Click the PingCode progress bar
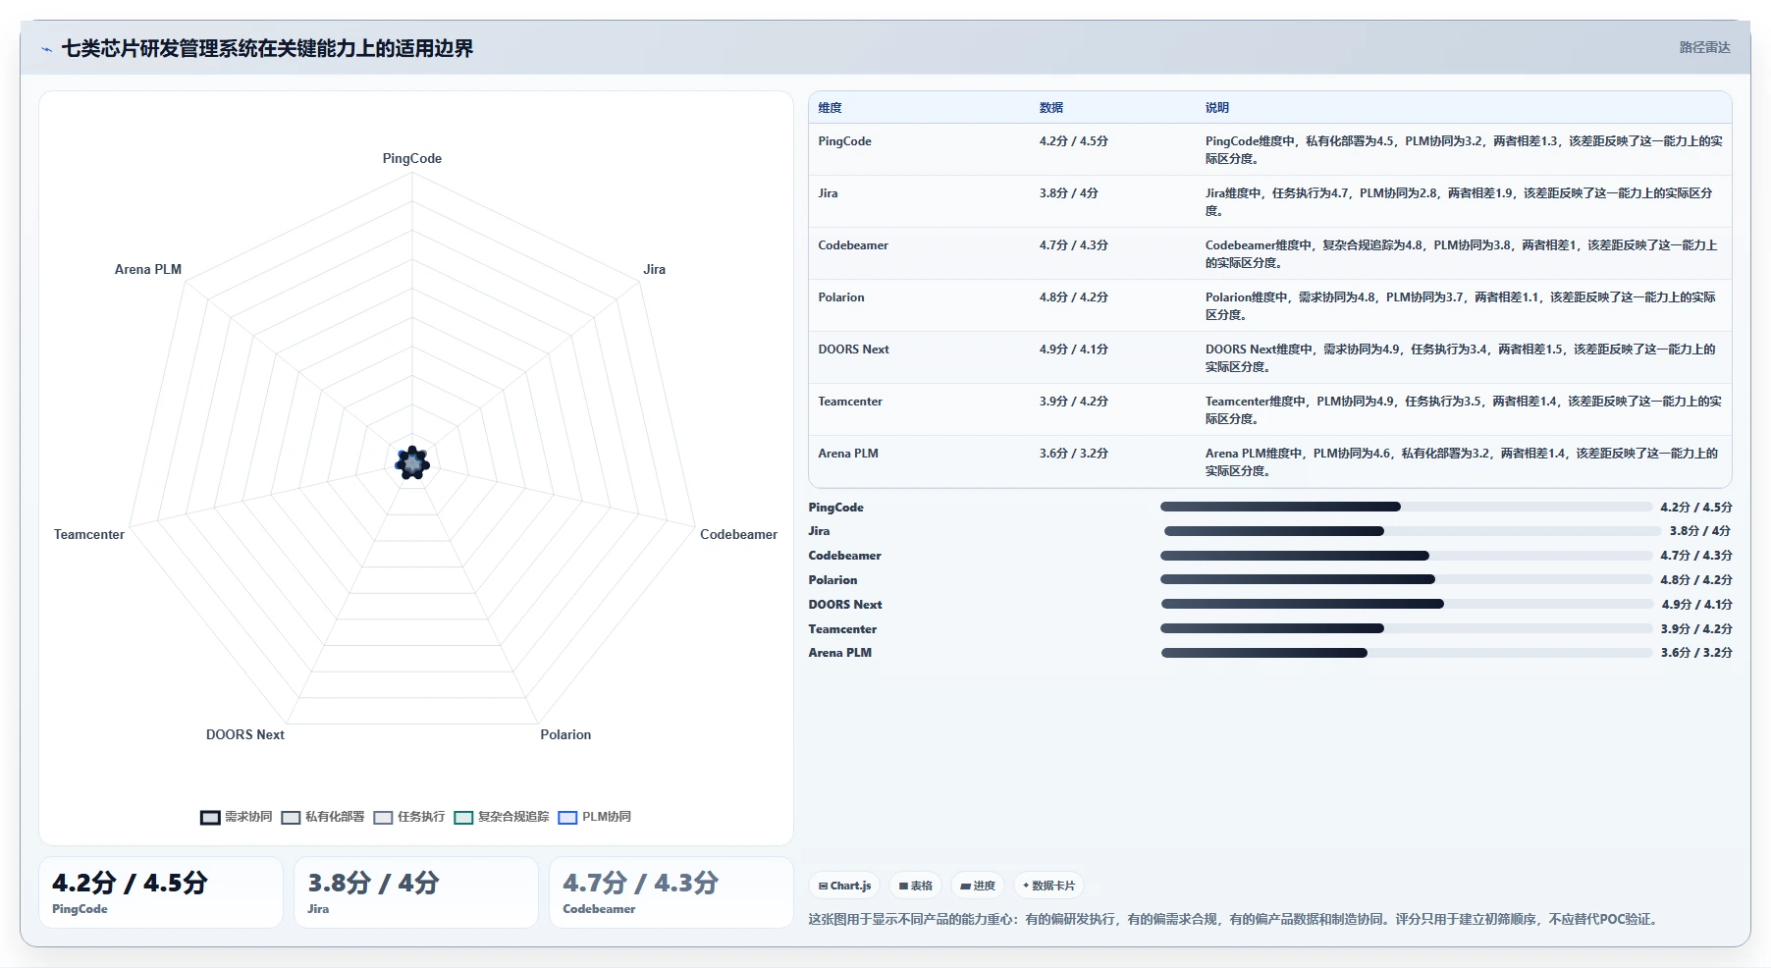The height and width of the screenshot is (968, 1771). [x=1406, y=507]
